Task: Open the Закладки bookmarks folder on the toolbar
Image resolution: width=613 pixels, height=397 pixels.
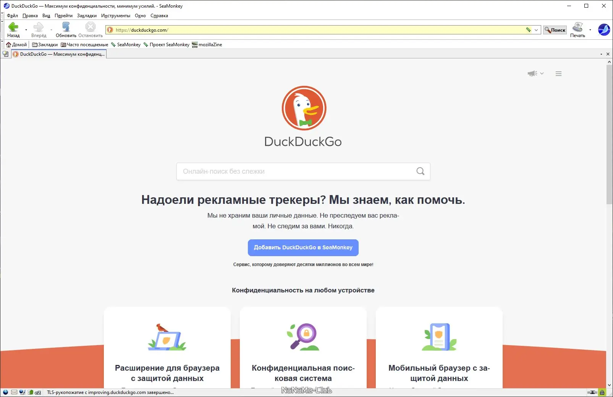Action: (x=45, y=45)
